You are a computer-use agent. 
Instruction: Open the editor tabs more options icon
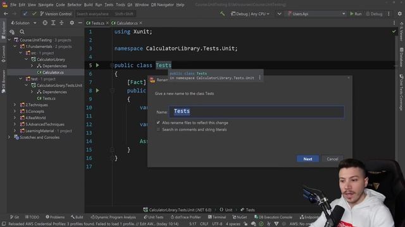394,23
